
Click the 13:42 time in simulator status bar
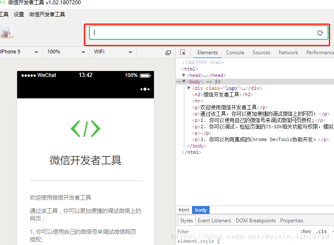(x=86, y=75)
